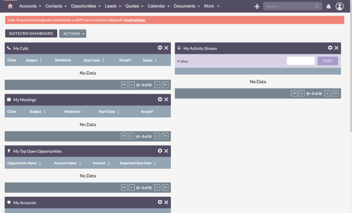Open the More menu

click(x=212, y=6)
